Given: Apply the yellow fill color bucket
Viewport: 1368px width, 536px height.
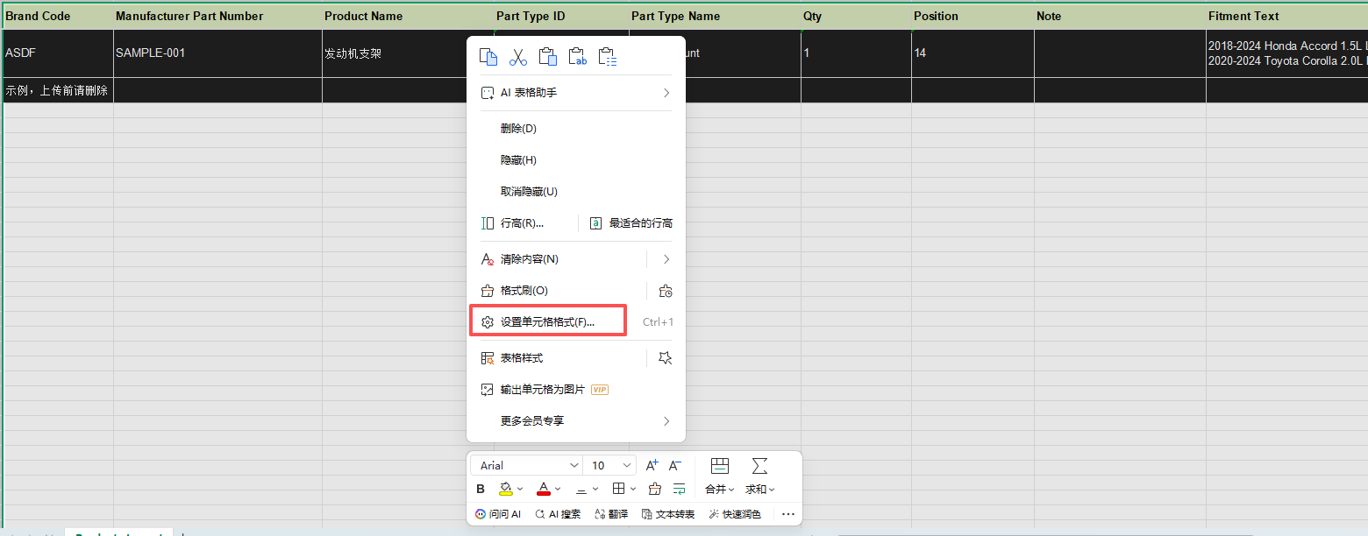Looking at the screenshot, I should (x=506, y=489).
